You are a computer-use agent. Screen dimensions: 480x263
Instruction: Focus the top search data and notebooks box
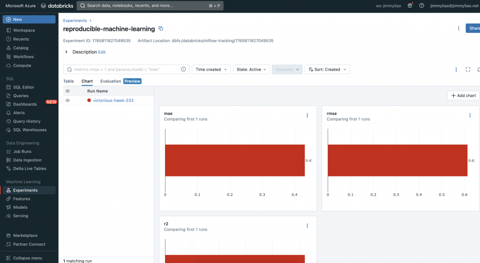(150, 6)
